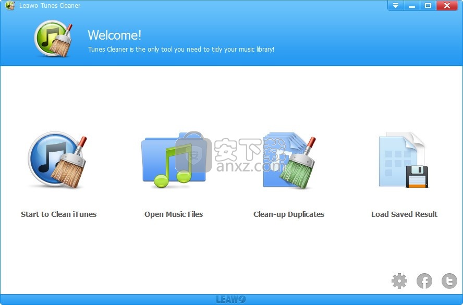This screenshot has height=305, width=463.
Task: Click the 'Tunes Cleaner is the only tool' tagline
Action: [181, 50]
